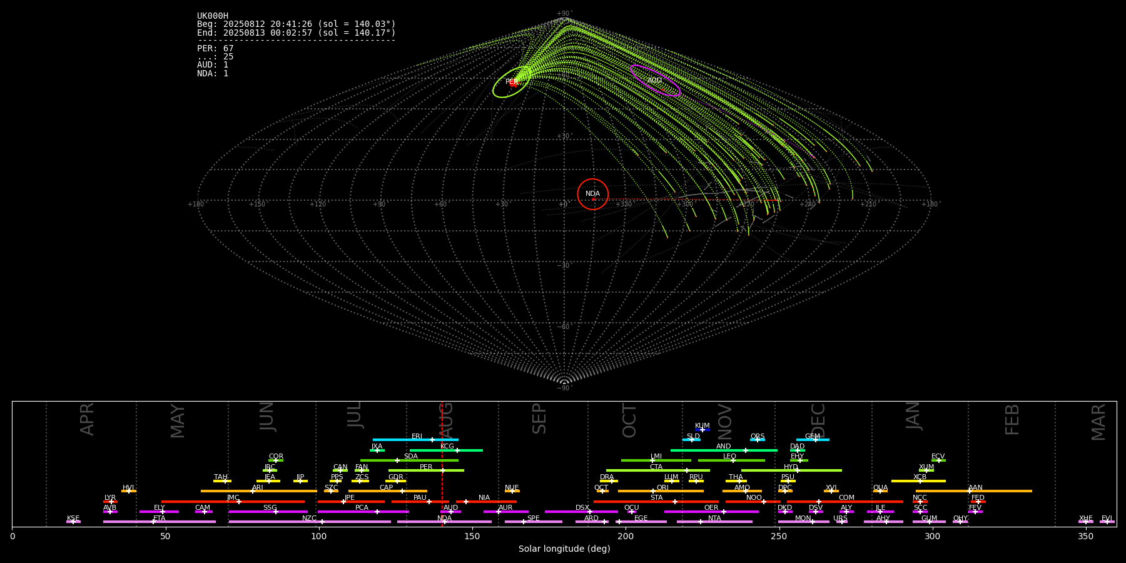The height and width of the screenshot is (563, 1126).
Task: Select the End: 20250813 00:02:57 line
Action: (x=297, y=33)
